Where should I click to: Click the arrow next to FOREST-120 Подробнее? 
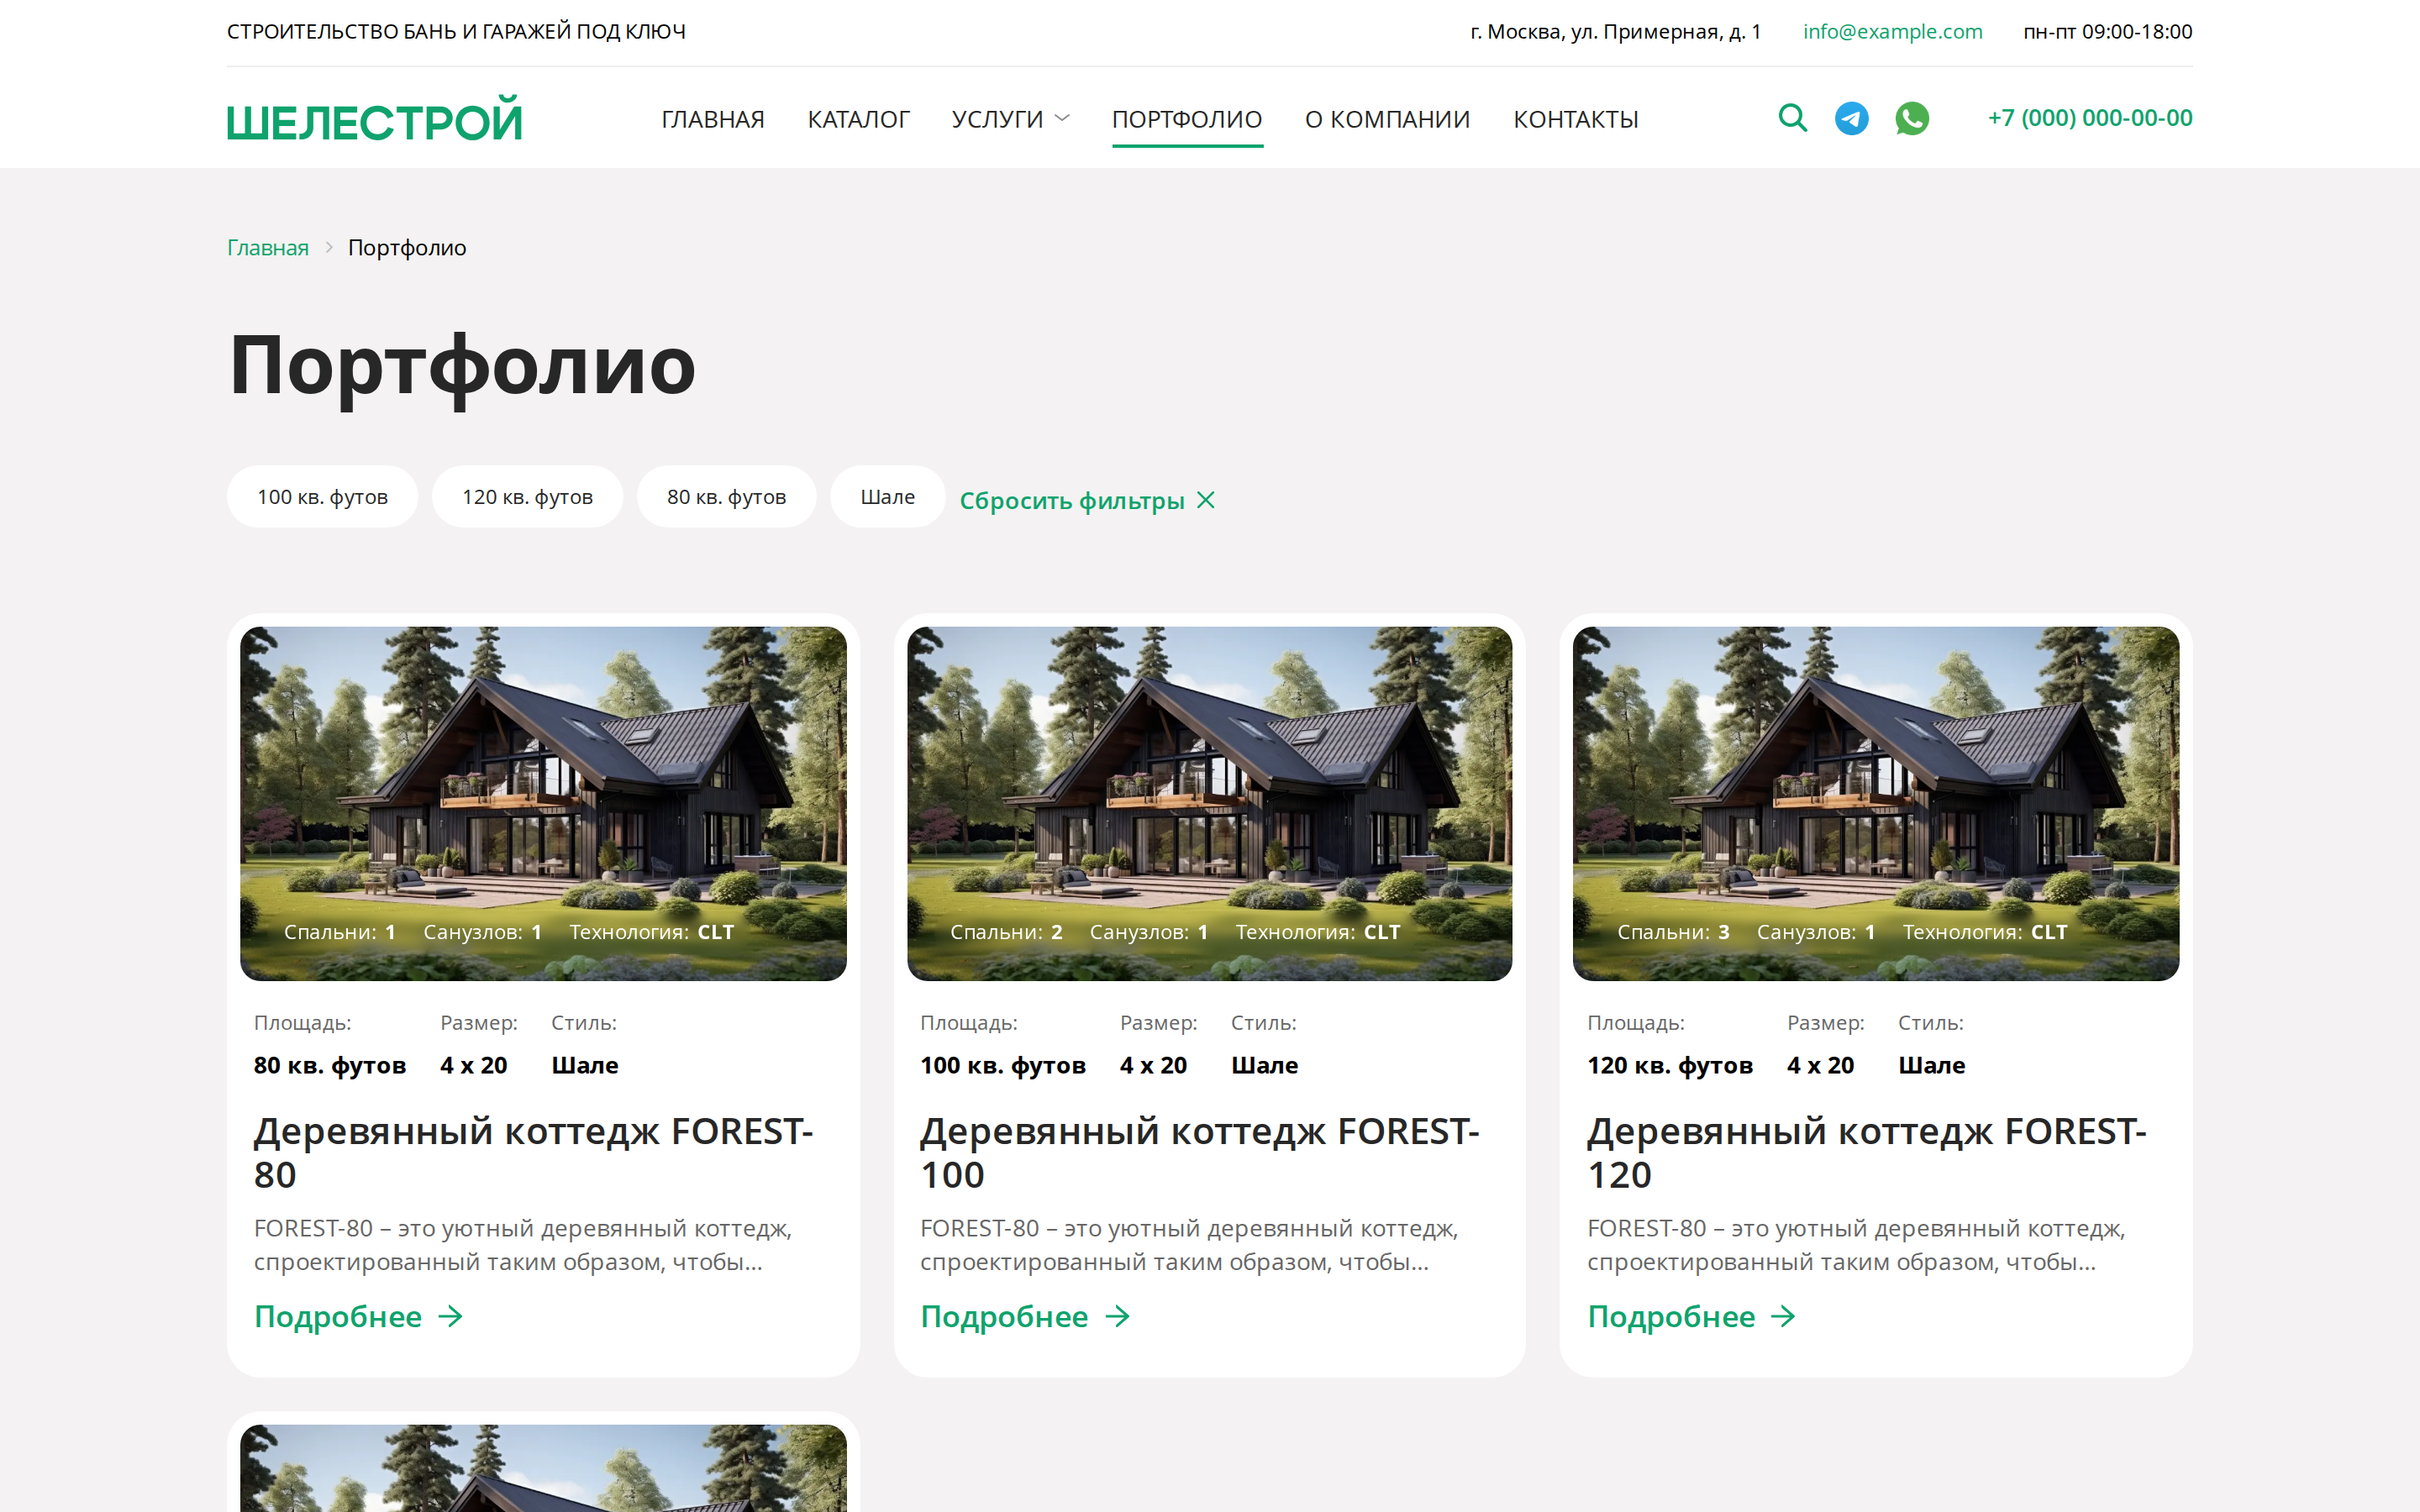click(1783, 1316)
